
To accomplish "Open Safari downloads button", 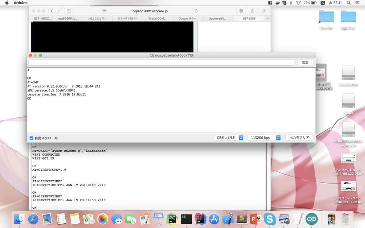I will [x=241, y=11].
